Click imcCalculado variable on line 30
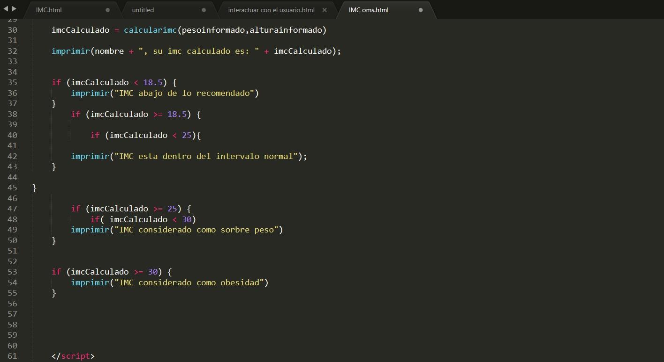Image resolution: width=664 pixels, height=362 pixels. [x=80, y=30]
